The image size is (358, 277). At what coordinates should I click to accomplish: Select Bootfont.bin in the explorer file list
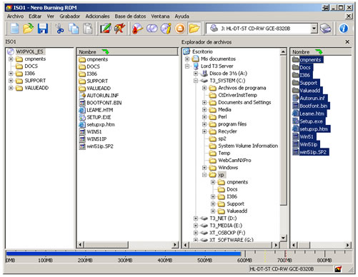[310, 106]
